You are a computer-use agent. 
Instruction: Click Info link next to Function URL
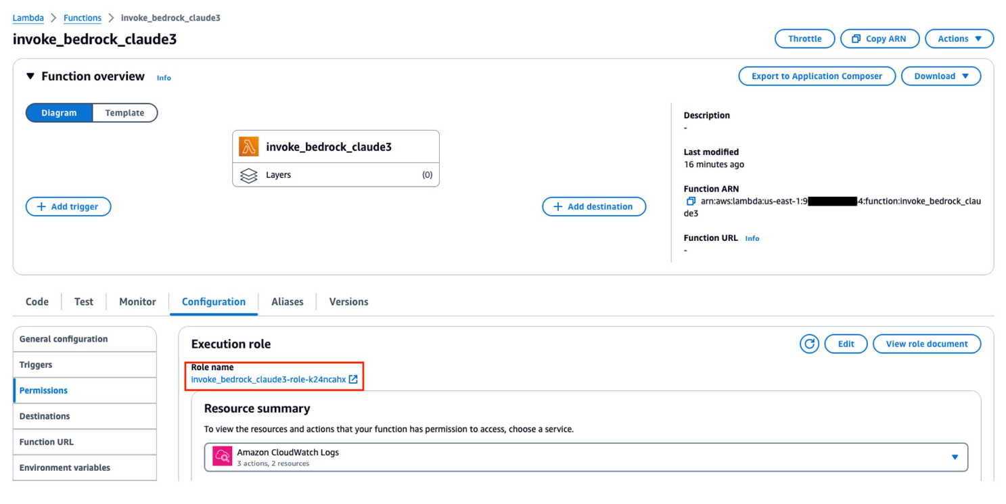pos(752,238)
